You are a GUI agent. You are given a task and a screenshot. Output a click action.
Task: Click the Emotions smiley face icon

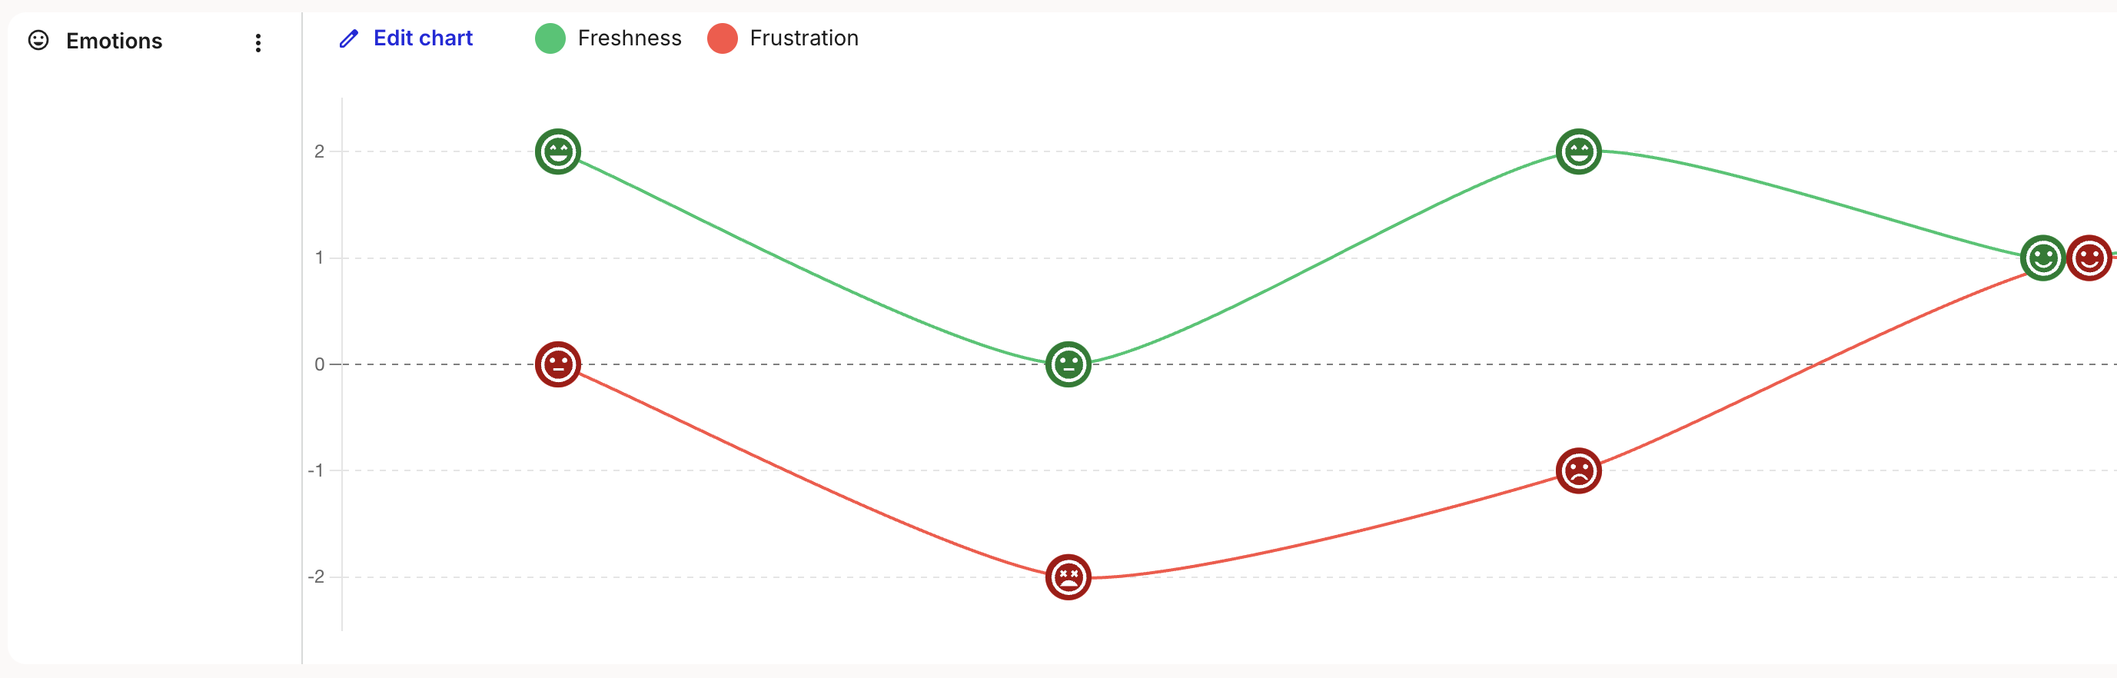(38, 40)
